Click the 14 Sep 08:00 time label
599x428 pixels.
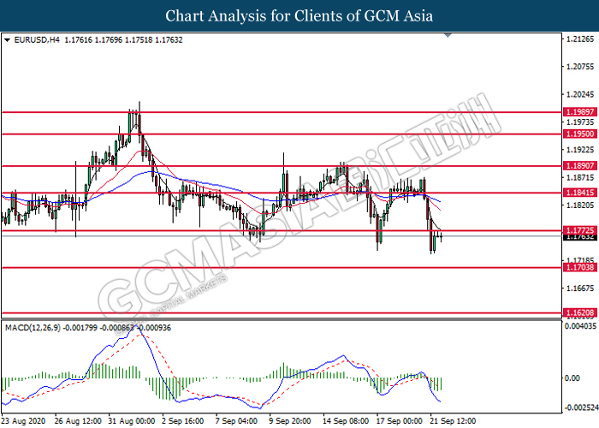point(346,421)
